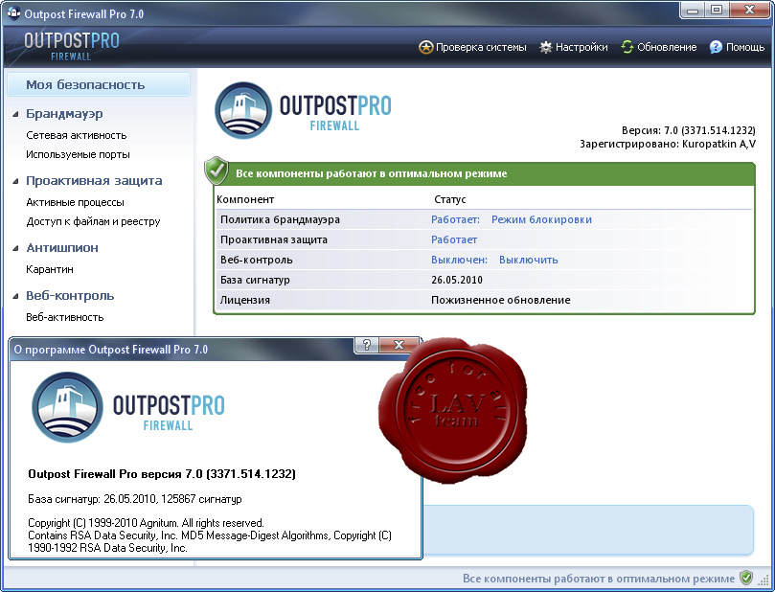The height and width of the screenshot is (592, 775).
Task: Click the Выключить link
Action: [529, 260]
